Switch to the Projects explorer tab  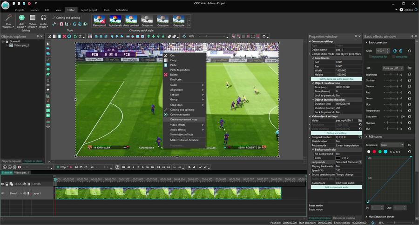coord(11,161)
